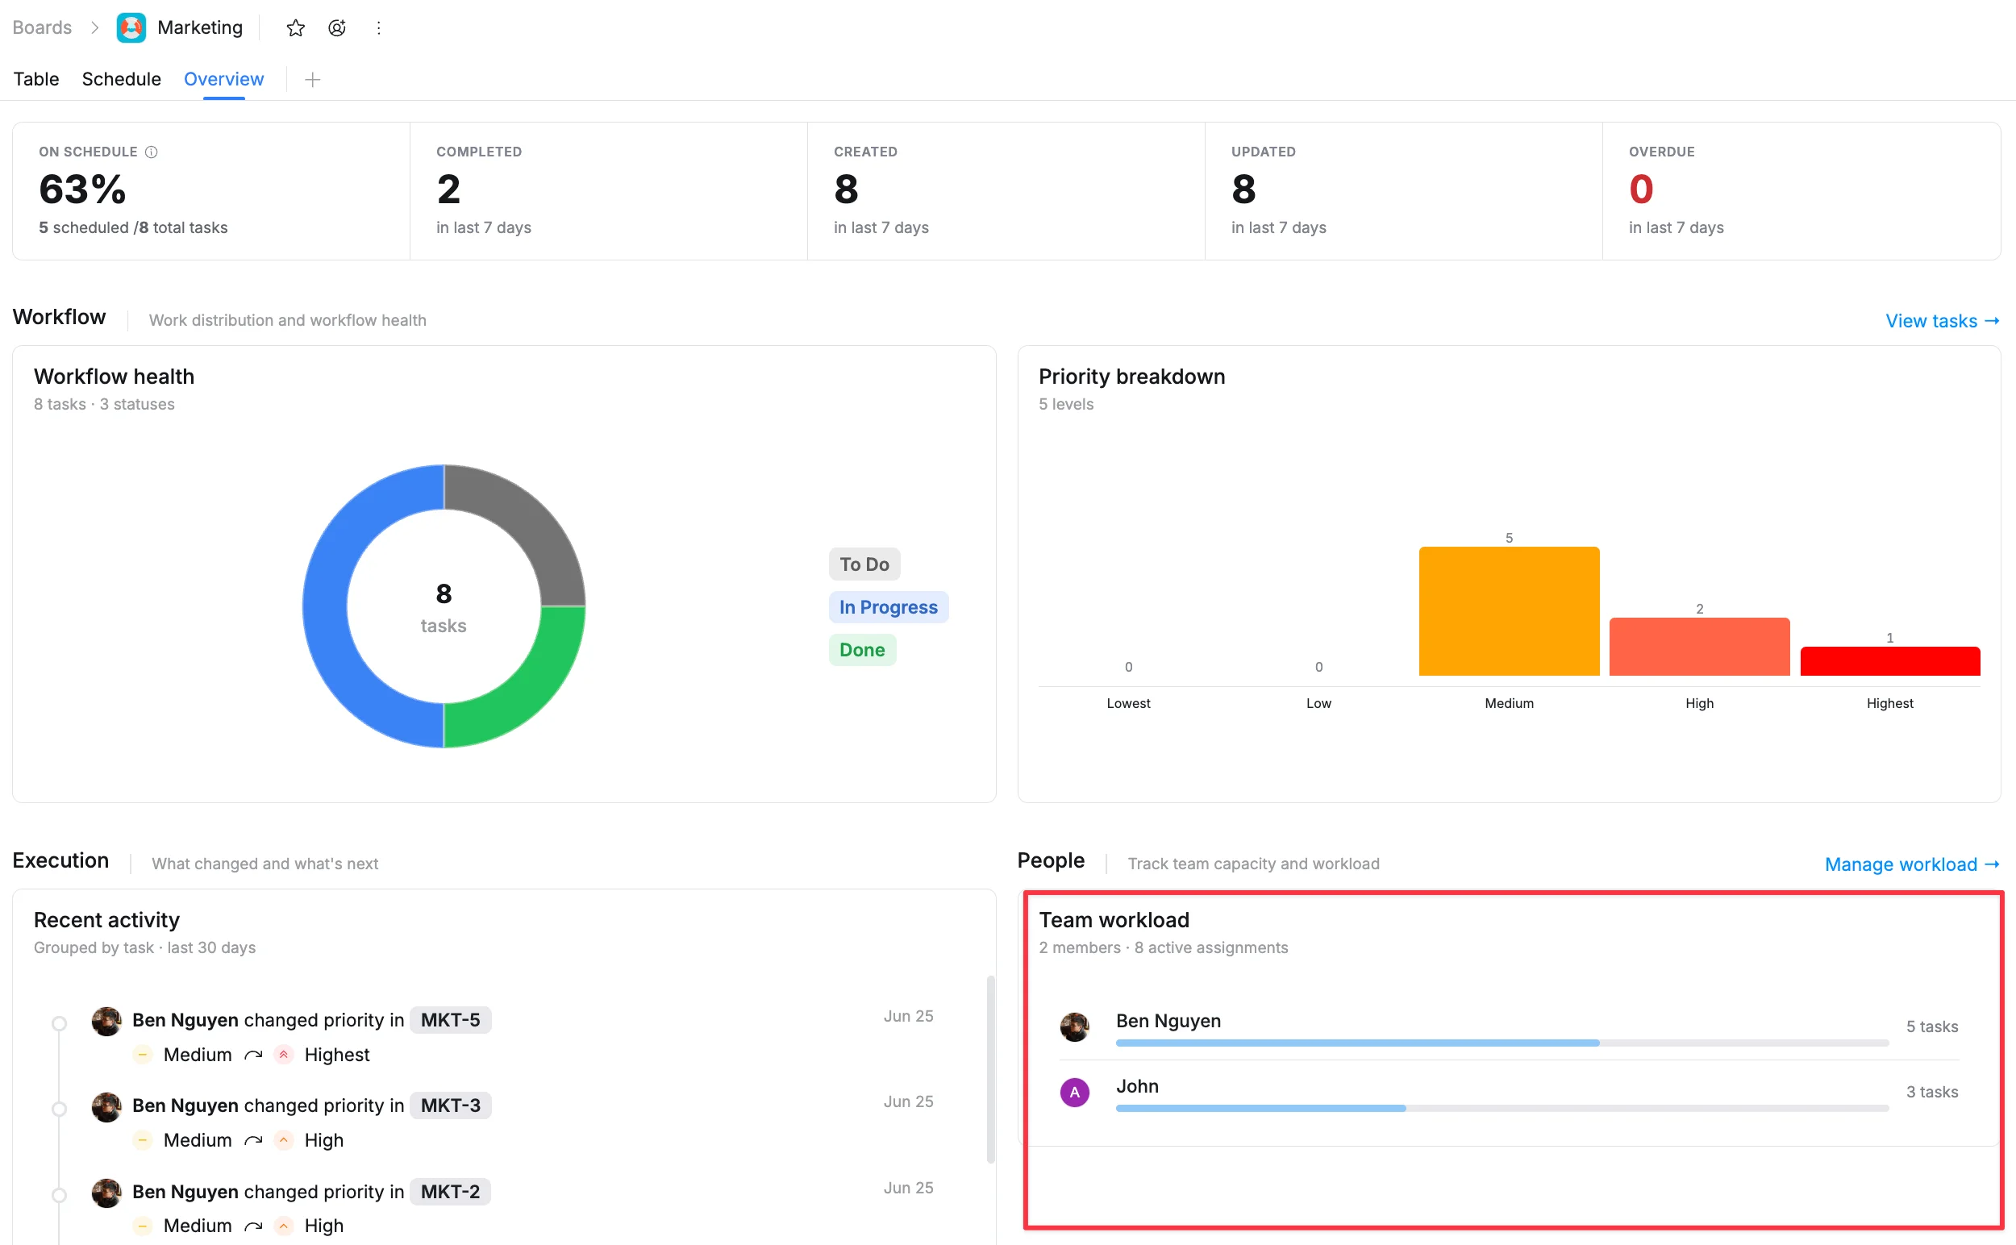Screen dimensions: 2016x1245
Task: Open the mention/notify icon beside star
Action: click(337, 28)
